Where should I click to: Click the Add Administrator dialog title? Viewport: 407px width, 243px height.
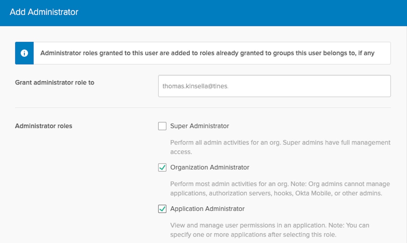[44, 12]
